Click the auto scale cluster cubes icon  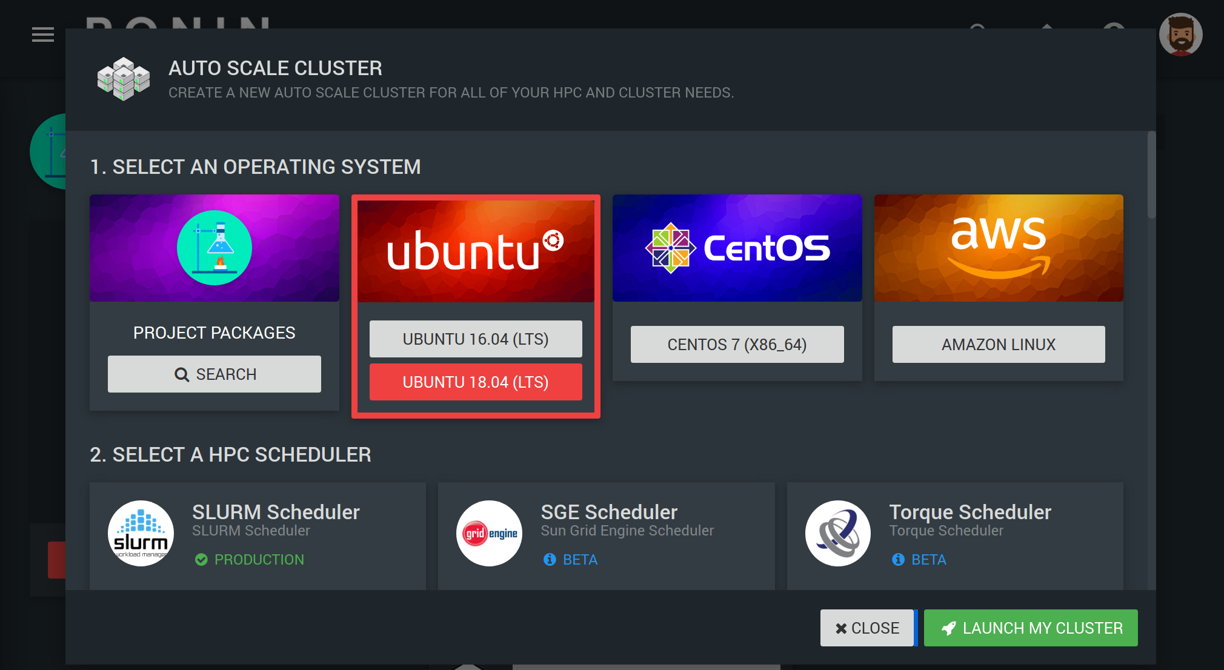[x=124, y=79]
